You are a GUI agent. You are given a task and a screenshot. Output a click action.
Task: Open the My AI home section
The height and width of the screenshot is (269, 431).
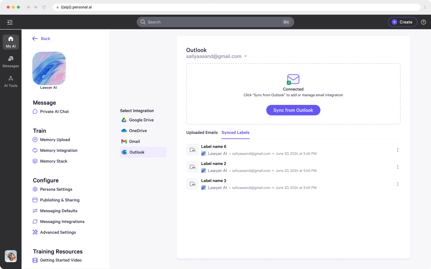[11, 42]
